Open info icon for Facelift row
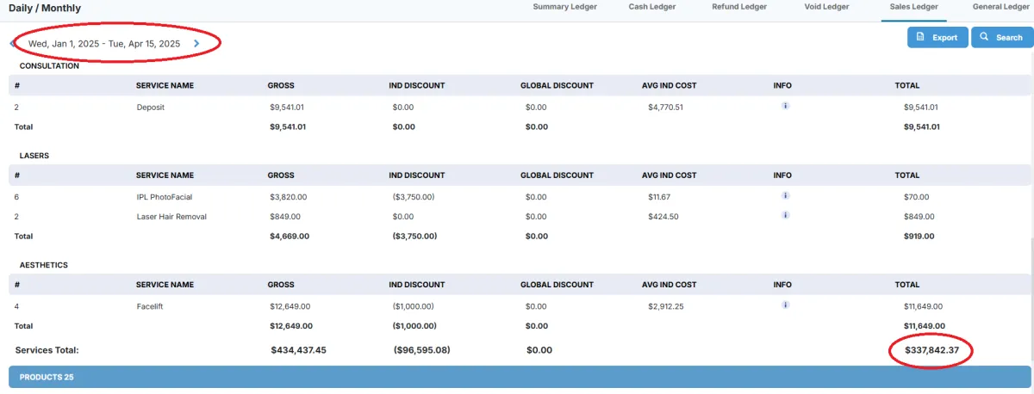 (x=785, y=305)
